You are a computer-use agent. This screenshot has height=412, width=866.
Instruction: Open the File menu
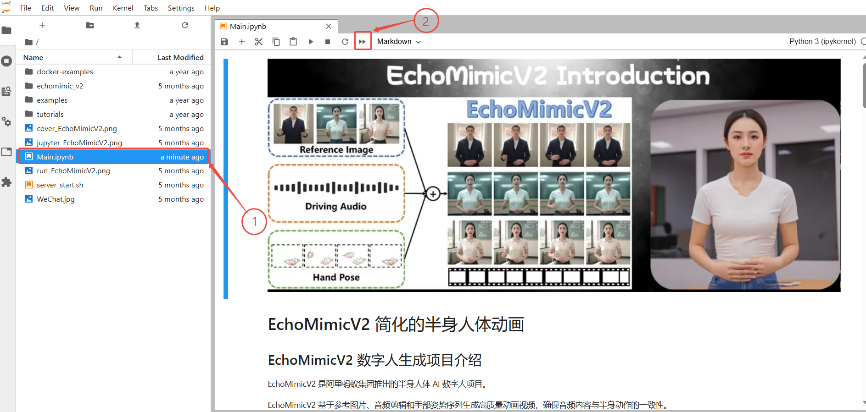(26, 8)
